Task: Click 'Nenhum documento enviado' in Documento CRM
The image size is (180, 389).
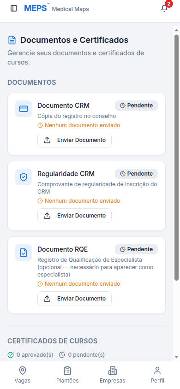Action: [83, 125]
